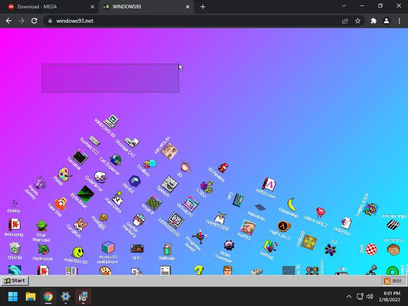Open the G80.M3U playlist icon
408x306 pixels.
pyautogui.click(x=346, y=223)
